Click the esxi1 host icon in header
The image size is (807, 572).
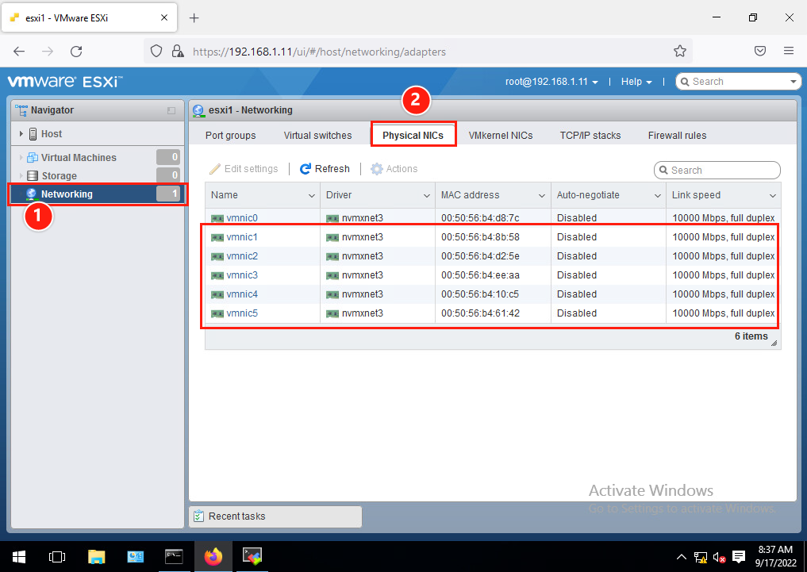pos(198,111)
